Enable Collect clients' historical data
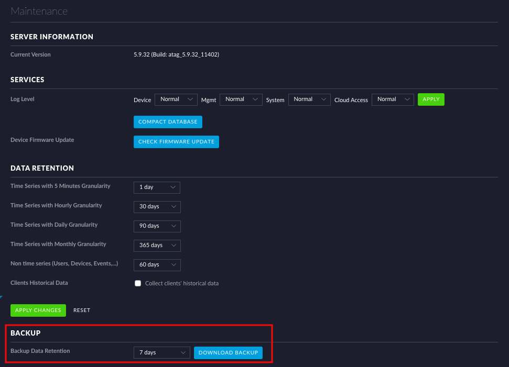This screenshot has height=367, width=509. 137,283
